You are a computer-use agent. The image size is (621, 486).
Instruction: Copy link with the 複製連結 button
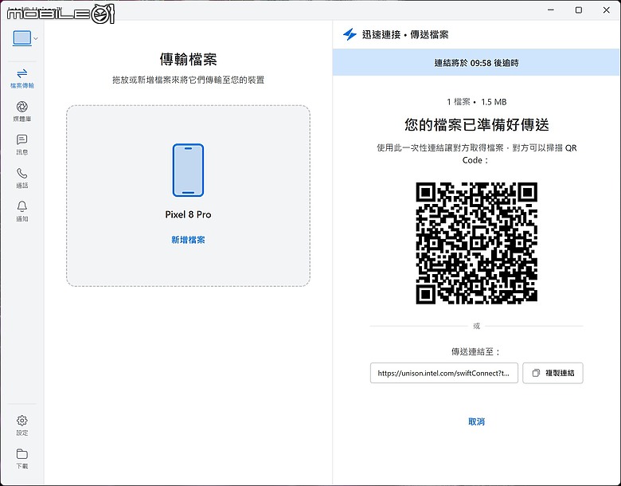click(553, 373)
